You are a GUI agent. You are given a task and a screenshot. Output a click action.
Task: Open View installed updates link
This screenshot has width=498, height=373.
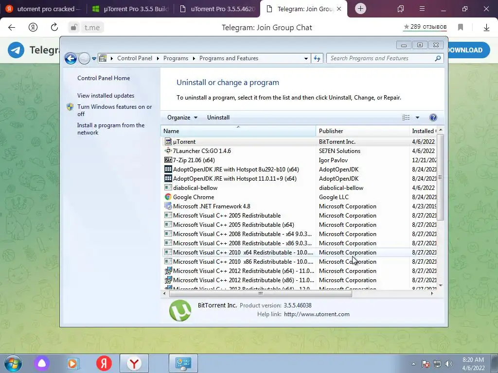pyautogui.click(x=106, y=96)
